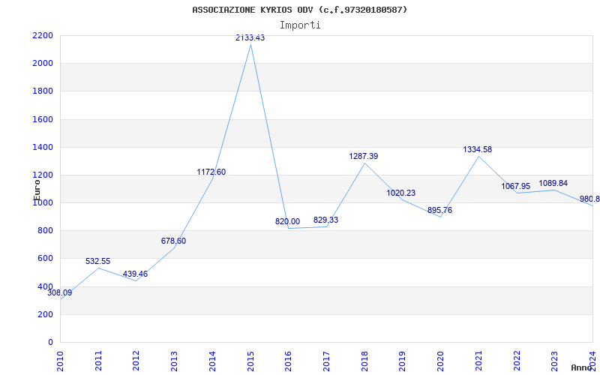Click the x-axis year 2012
This screenshot has height=375, width=600.
[x=136, y=361]
